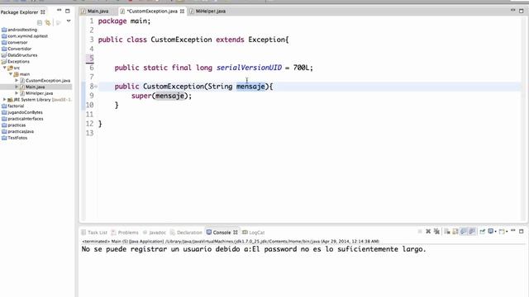Image resolution: width=529 pixels, height=297 pixels.
Task: Open the LogCat tab
Action: [254, 233]
